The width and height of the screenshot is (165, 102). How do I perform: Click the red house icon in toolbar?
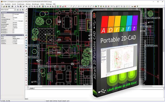(x=135, y=6)
